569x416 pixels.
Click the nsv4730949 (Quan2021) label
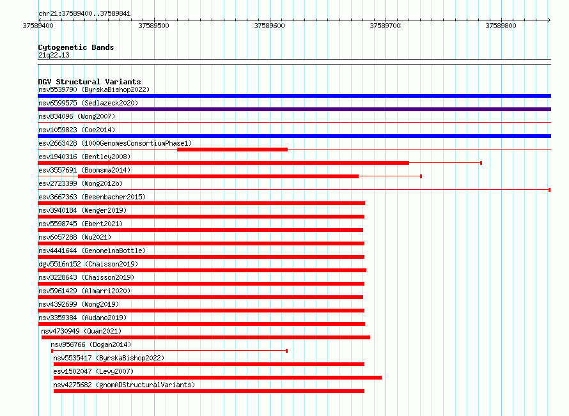pos(81,331)
